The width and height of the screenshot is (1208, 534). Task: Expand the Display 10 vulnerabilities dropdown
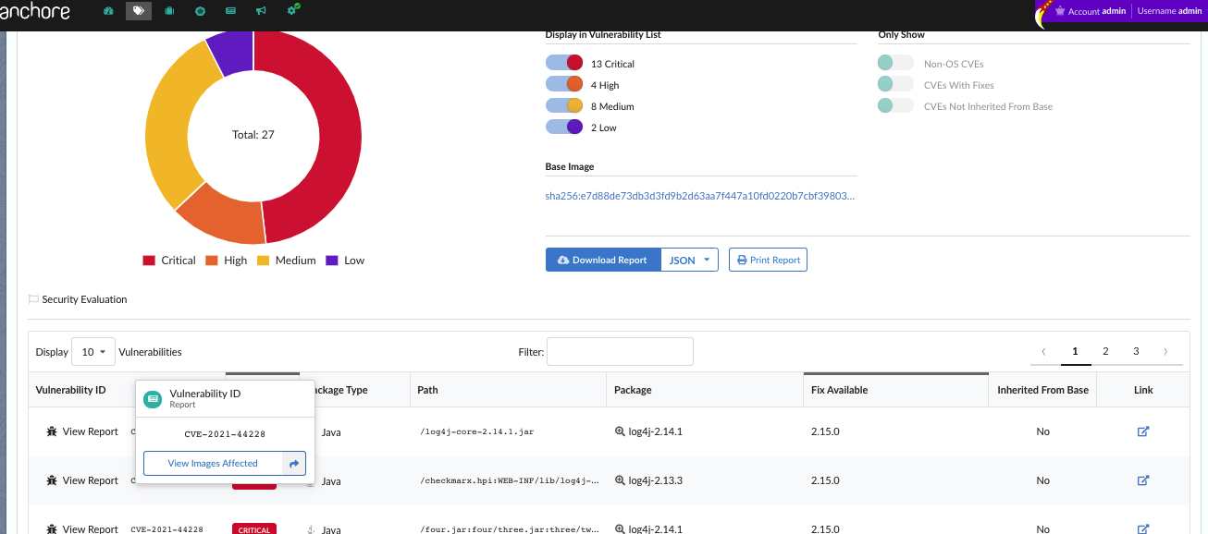pyautogui.click(x=92, y=352)
